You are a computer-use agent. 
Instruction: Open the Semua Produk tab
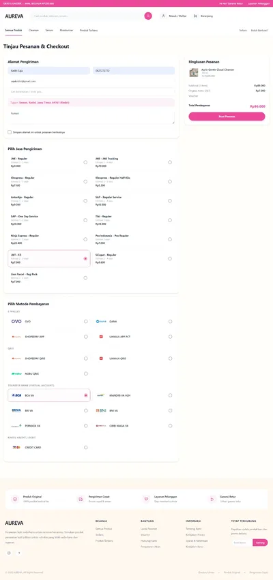pyautogui.click(x=14, y=31)
